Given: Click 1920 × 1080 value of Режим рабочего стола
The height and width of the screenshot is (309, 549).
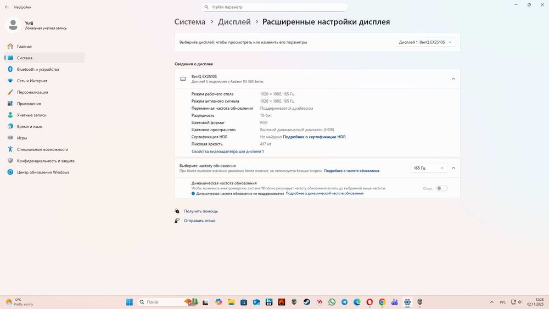Looking at the screenshot, I should pyautogui.click(x=277, y=94).
